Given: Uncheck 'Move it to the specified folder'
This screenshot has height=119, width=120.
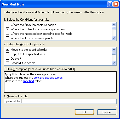Looking at the screenshot, I should (7, 49).
